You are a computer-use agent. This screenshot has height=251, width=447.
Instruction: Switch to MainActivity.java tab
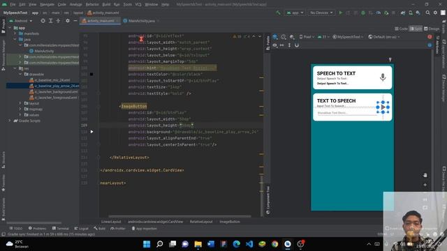coord(141,21)
